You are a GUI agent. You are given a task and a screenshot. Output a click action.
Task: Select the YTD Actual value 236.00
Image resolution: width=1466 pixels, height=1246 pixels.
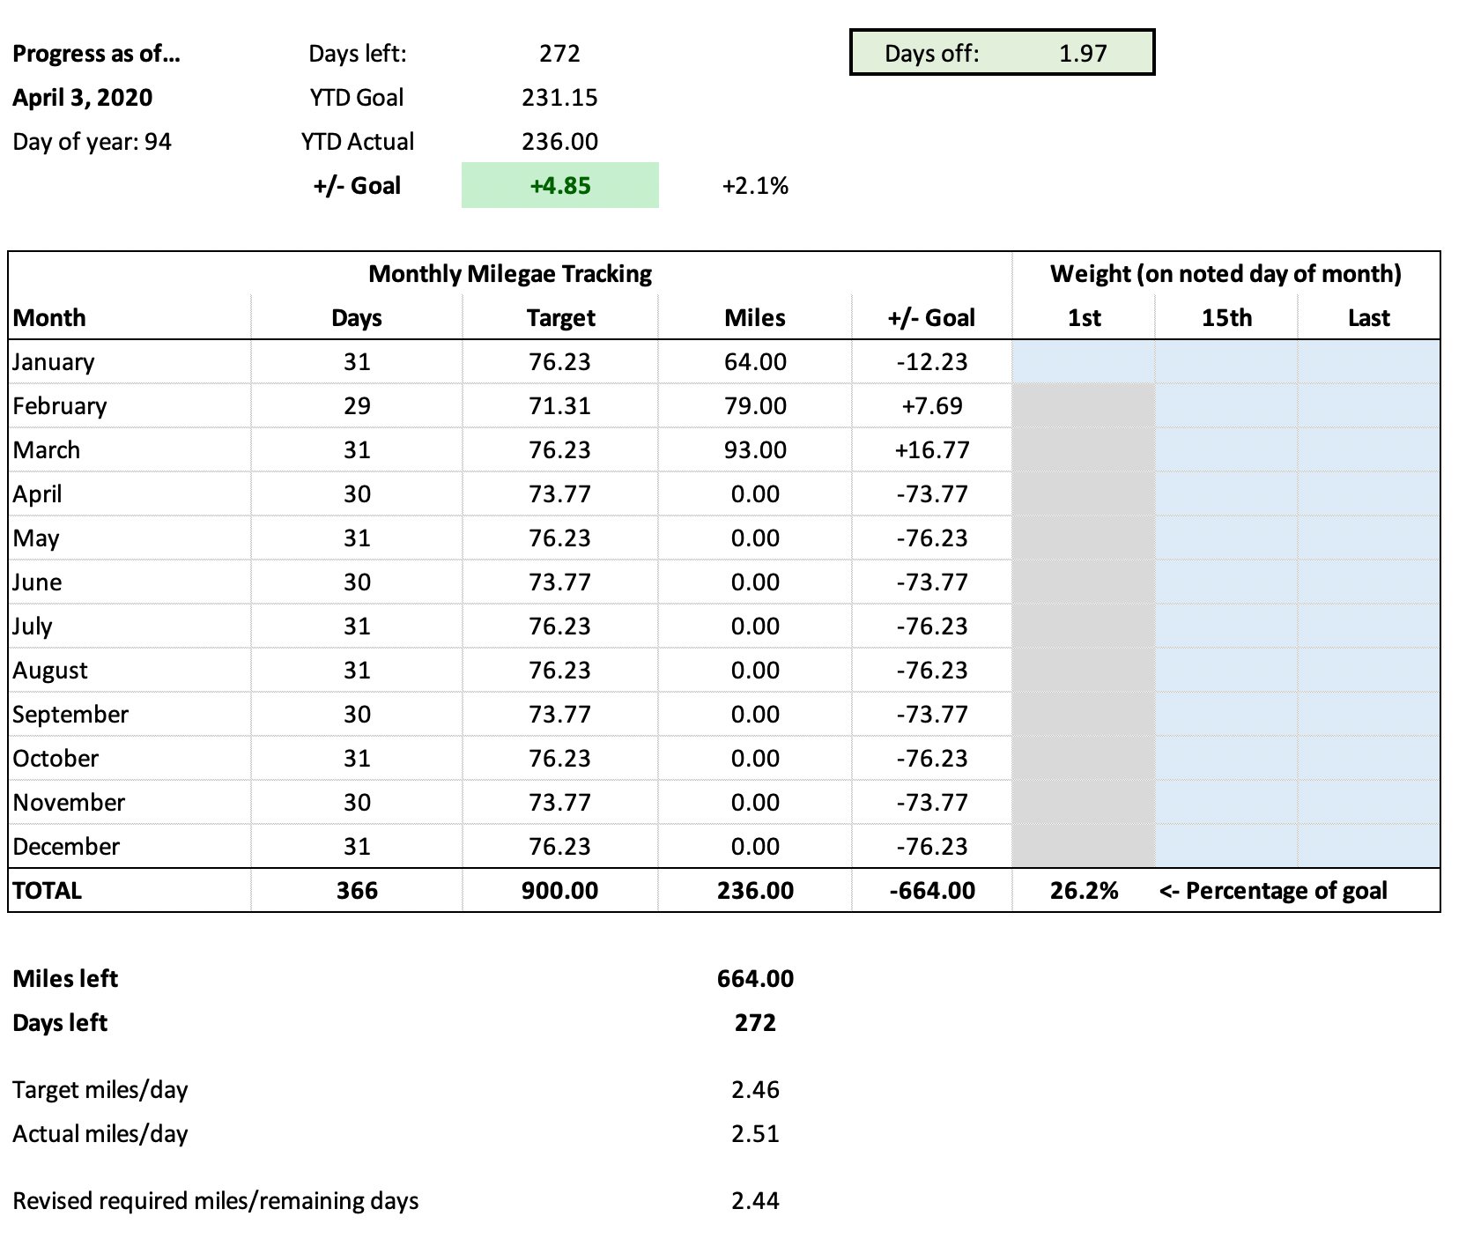click(559, 142)
